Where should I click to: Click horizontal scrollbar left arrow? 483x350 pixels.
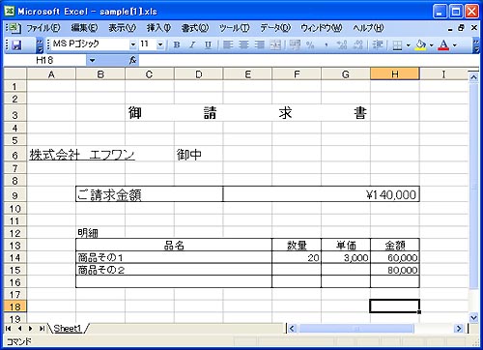coord(292,329)
